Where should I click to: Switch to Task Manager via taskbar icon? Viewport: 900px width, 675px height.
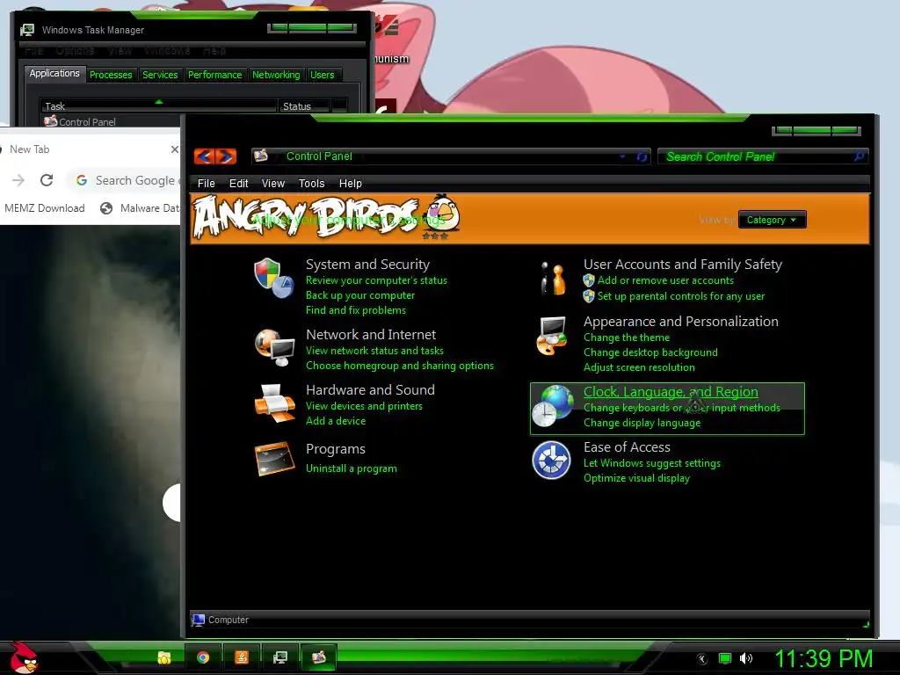point(280,657)
